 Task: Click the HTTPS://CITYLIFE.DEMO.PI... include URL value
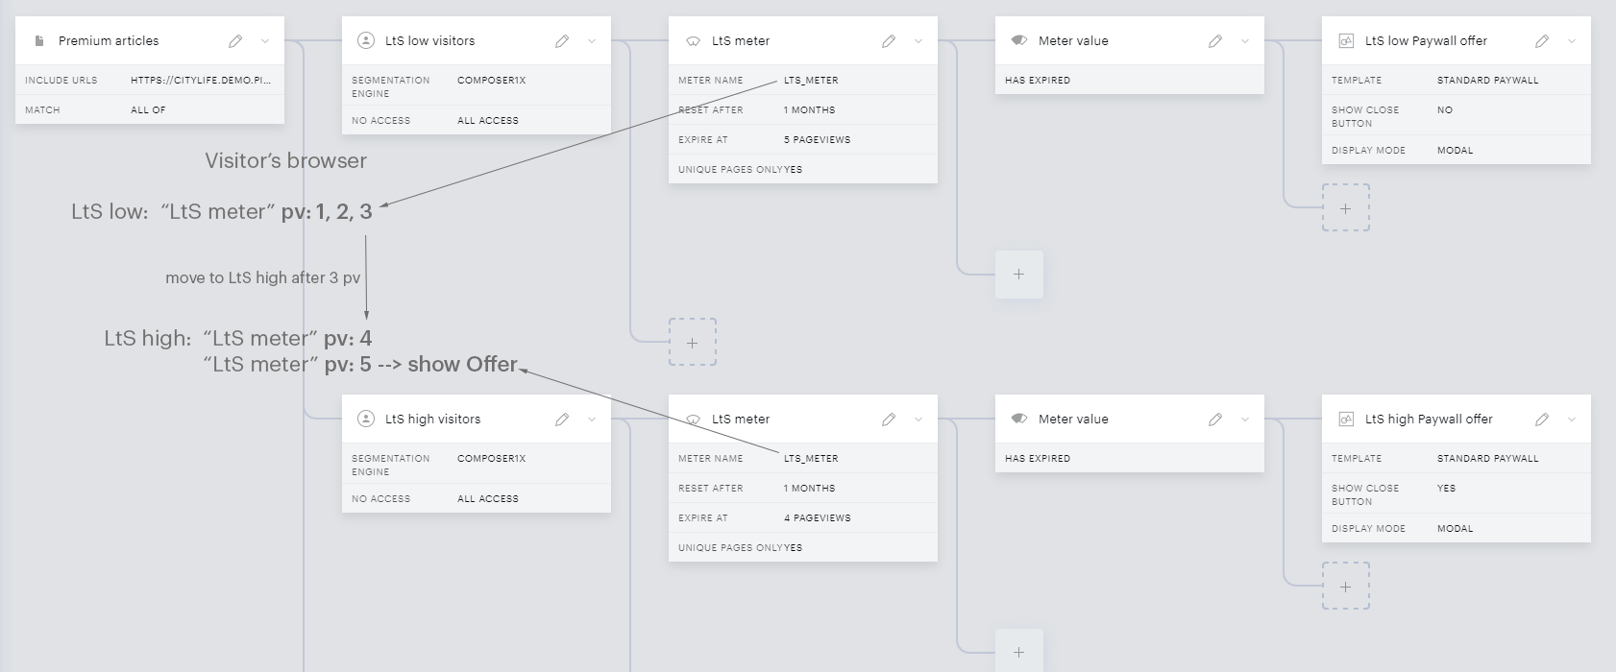coord(201,81)
